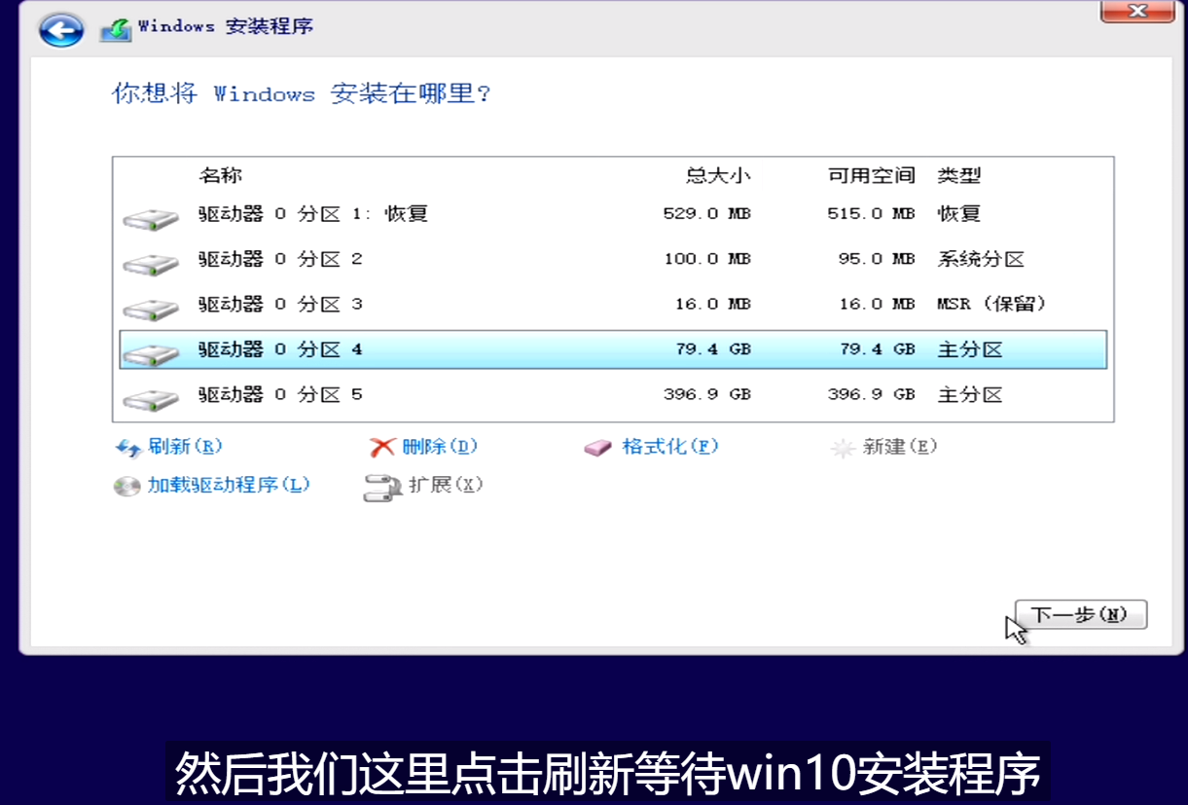Click the 总大小 column header

(719, 175)
